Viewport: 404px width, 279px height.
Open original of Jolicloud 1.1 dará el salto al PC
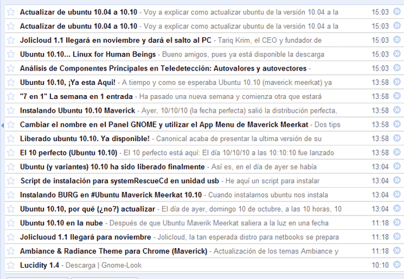pyautogui.click(x=397, y=40)
